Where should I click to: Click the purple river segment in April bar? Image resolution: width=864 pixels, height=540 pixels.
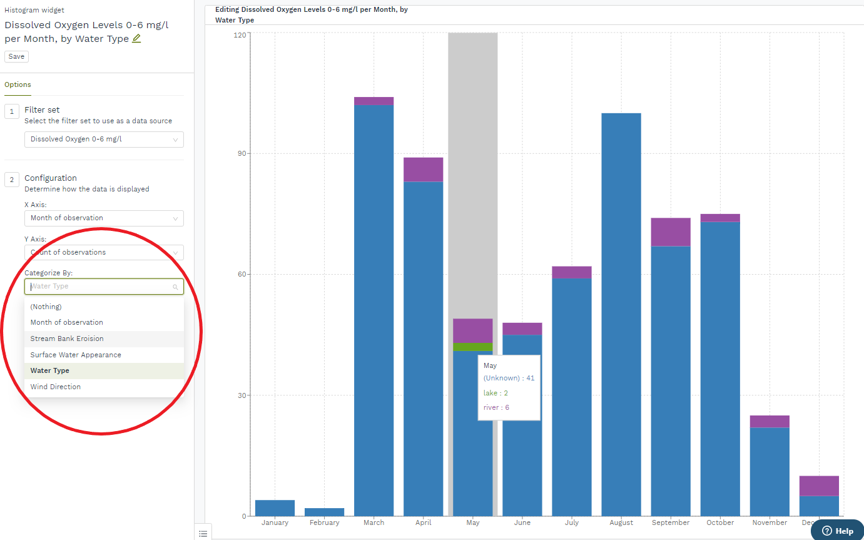click(423, 170)
